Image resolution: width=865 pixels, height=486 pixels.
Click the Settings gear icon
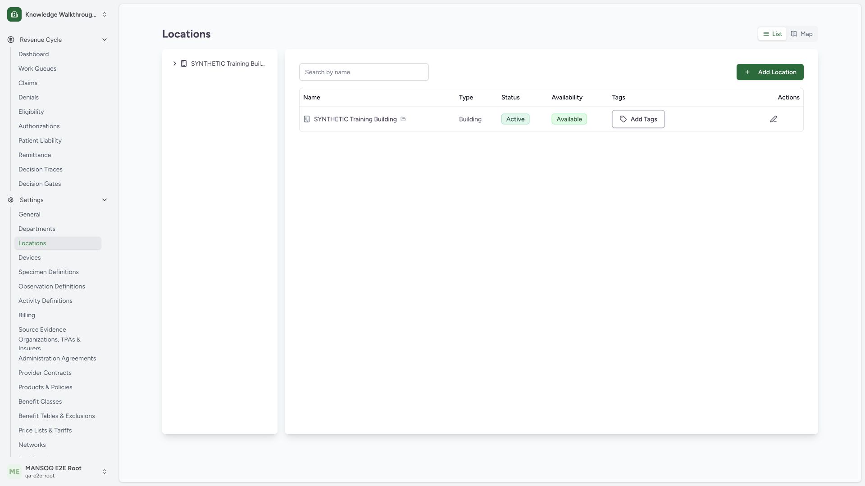tap(11, 200)
